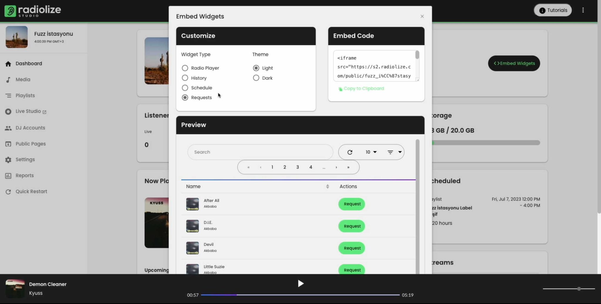
Task: Refresh the Requests preview list
Action: [x=350, y=152]
